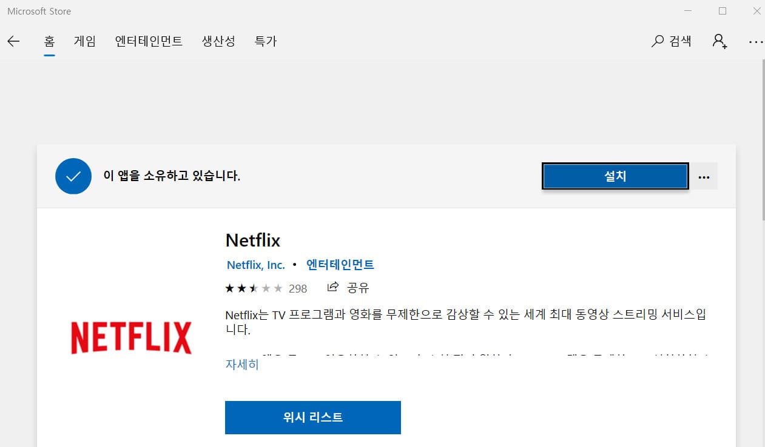Click the 설치 install button
Viewport: 765px width, 447px height.
point(615,176)
